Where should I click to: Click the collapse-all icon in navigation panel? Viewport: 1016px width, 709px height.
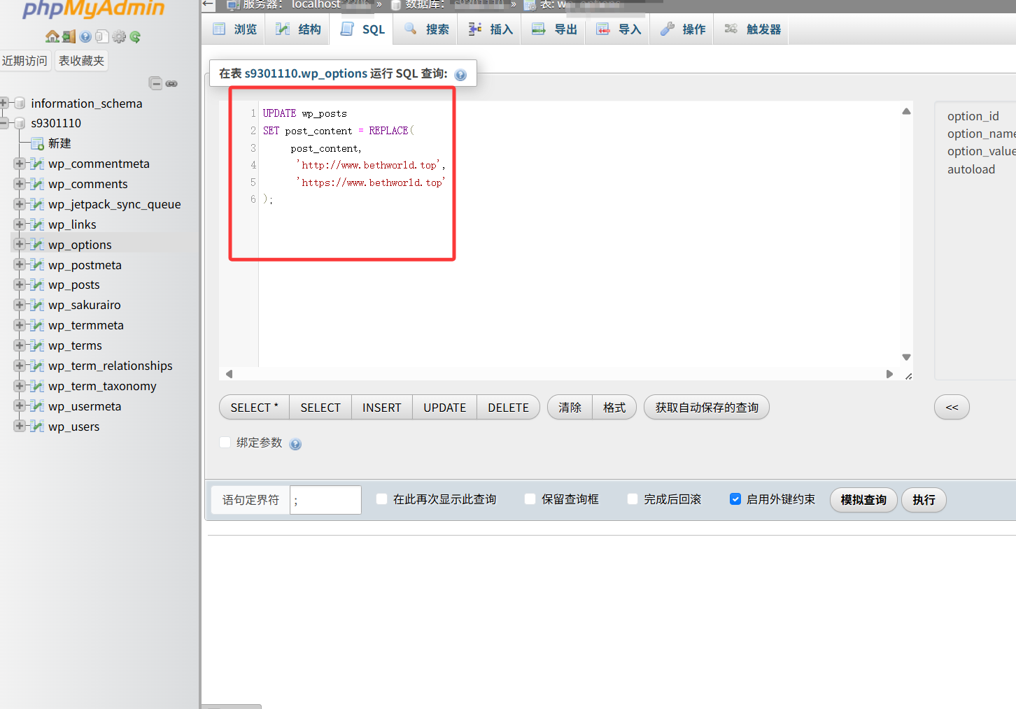click(x=155, y=84)
